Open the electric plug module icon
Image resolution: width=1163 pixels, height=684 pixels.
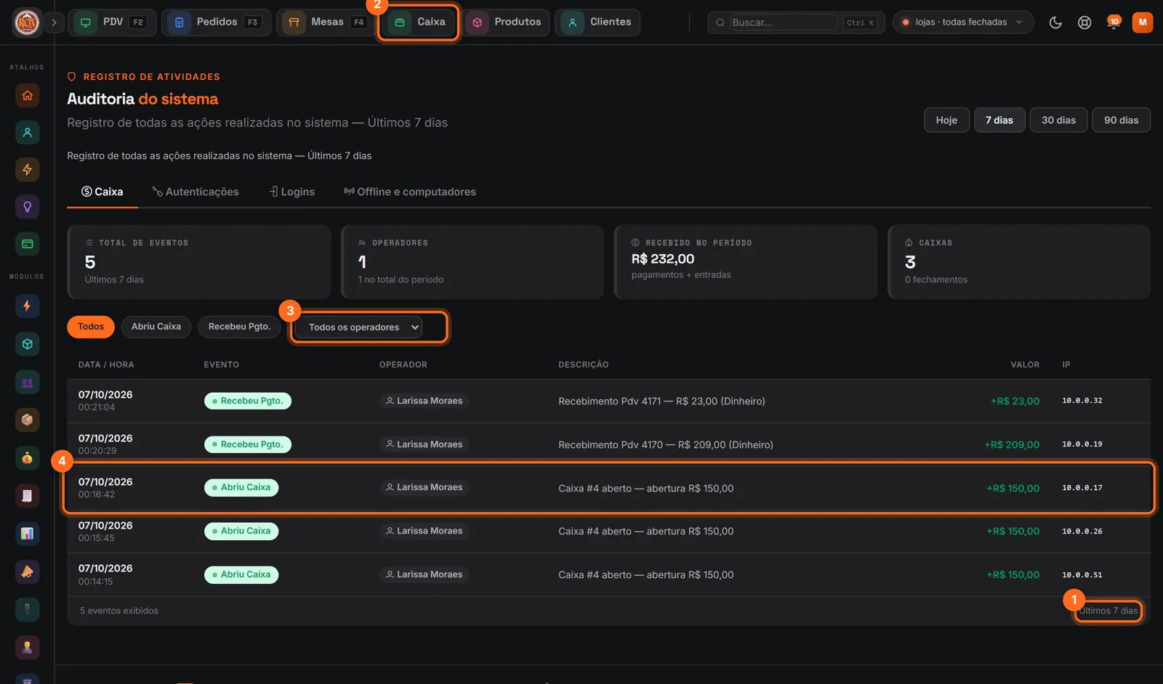[27, 609]
